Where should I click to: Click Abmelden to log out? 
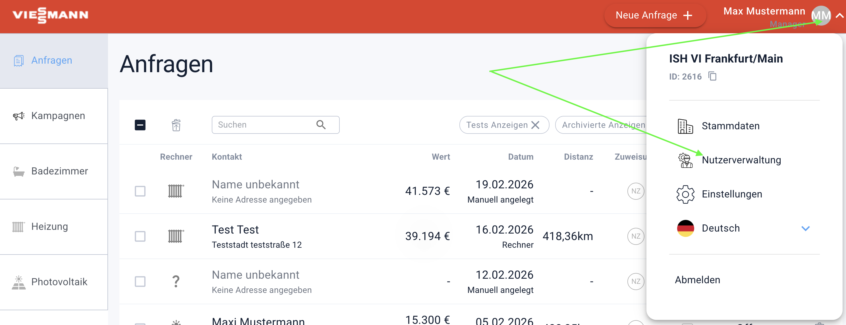[697, 280]
